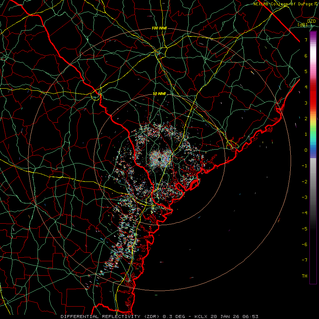
Task: Click the "3" value on the color scale
Action: click(306, 103)
